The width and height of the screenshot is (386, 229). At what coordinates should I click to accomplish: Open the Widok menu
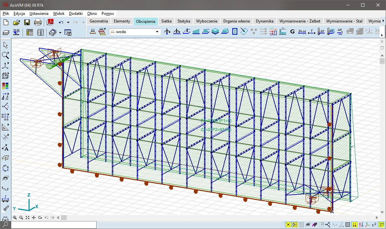59,14
